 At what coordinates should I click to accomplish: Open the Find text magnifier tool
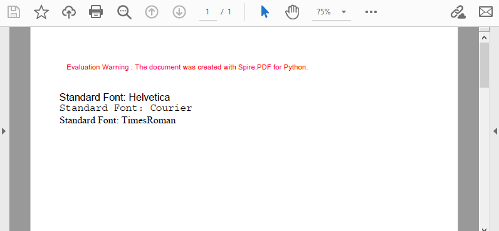pyautogui.click(x=124, y=12)
